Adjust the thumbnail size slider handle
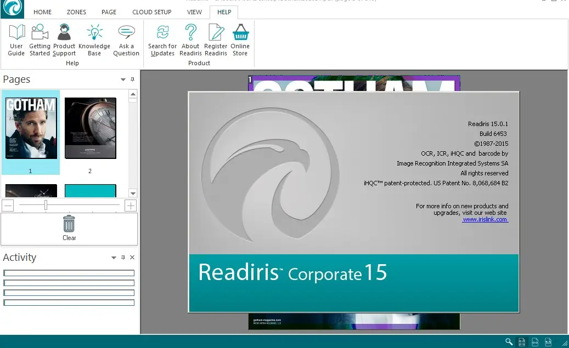 (46, 205)
